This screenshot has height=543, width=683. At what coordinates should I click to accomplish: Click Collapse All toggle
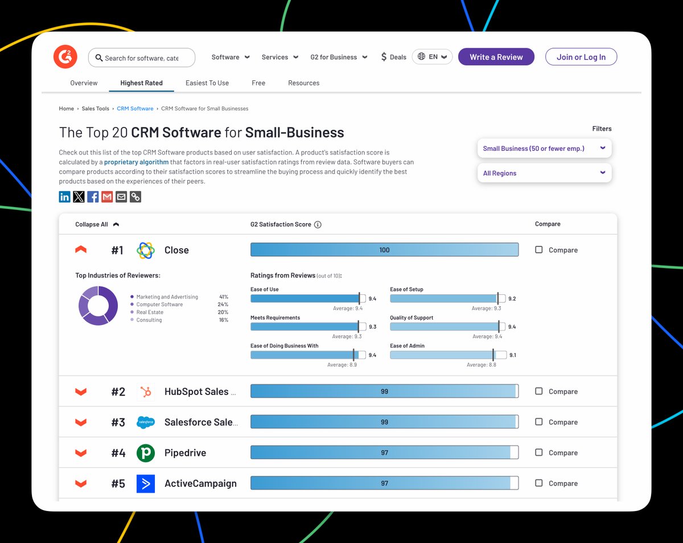[97, 224]
